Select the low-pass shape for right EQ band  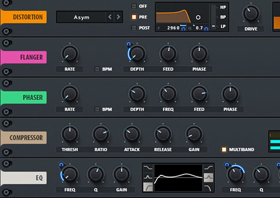point(209,187)
